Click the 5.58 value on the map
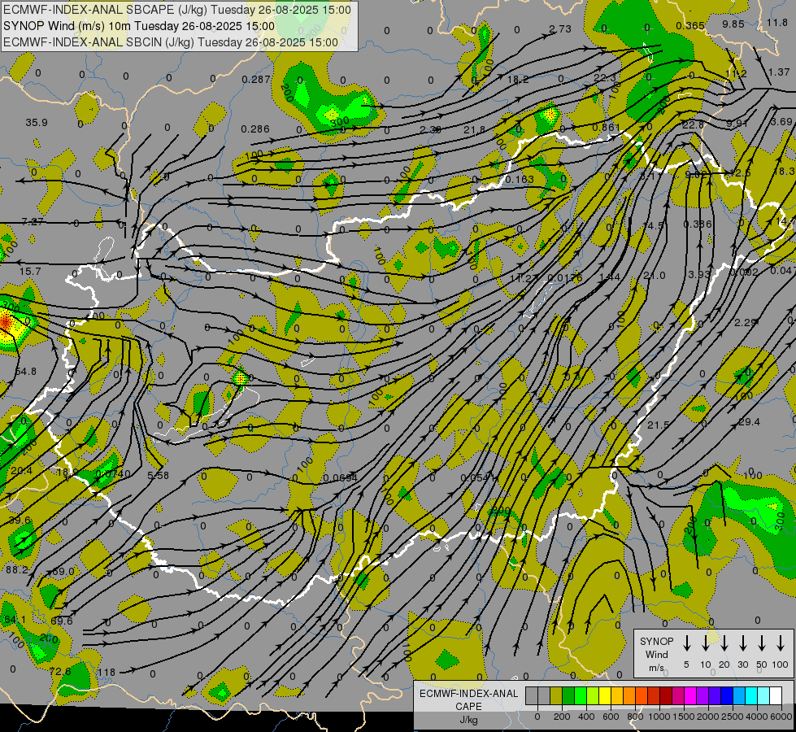This screenshot has height=732, width=796. coord(158,476)
